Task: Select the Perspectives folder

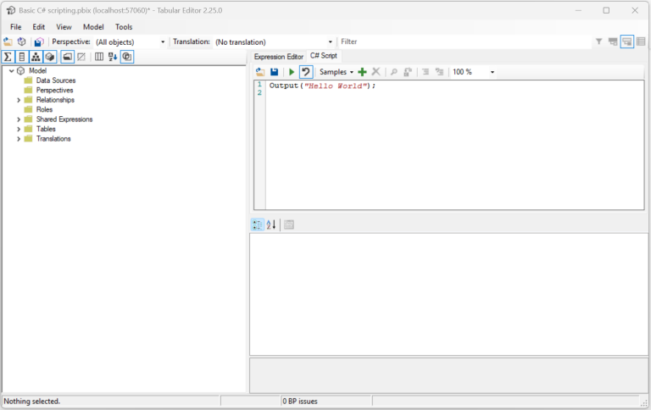Action: [54, 90]
